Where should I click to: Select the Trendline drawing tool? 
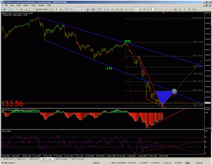click(x=171, y=10)
